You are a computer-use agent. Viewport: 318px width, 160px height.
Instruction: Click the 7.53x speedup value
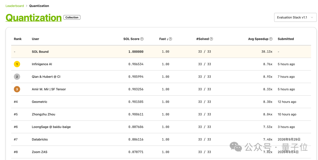coord(268,127)
